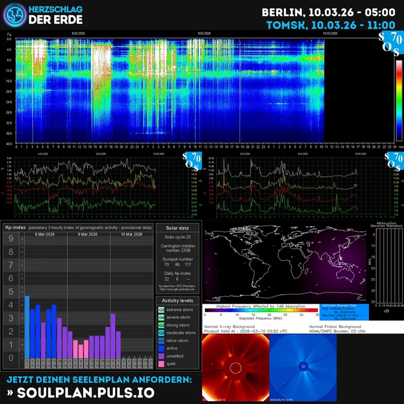Image resolution: width=404 pixels, height=404 pixels.
Task: Click the 'unsettled' legend label
Action: tap(175, 356)
